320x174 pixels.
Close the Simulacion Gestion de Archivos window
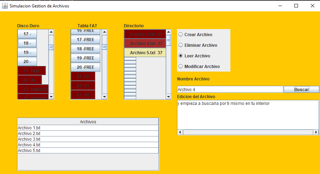pos(312,6)
